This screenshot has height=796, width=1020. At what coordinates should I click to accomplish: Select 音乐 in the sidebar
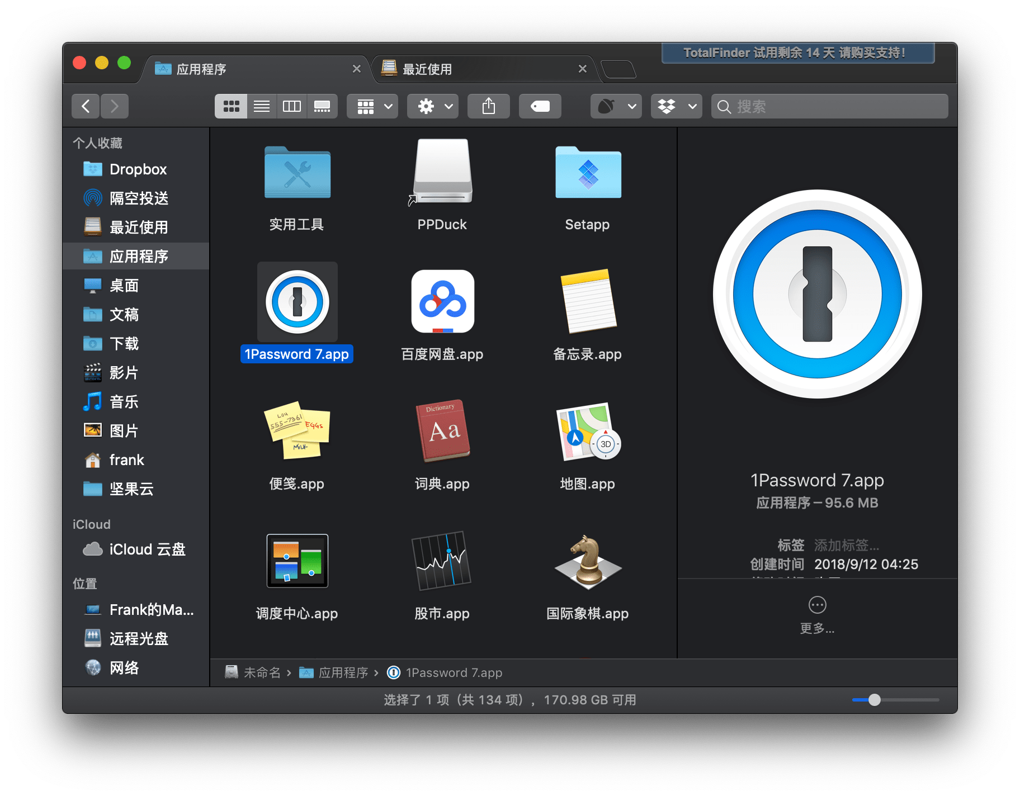[136, 401]
